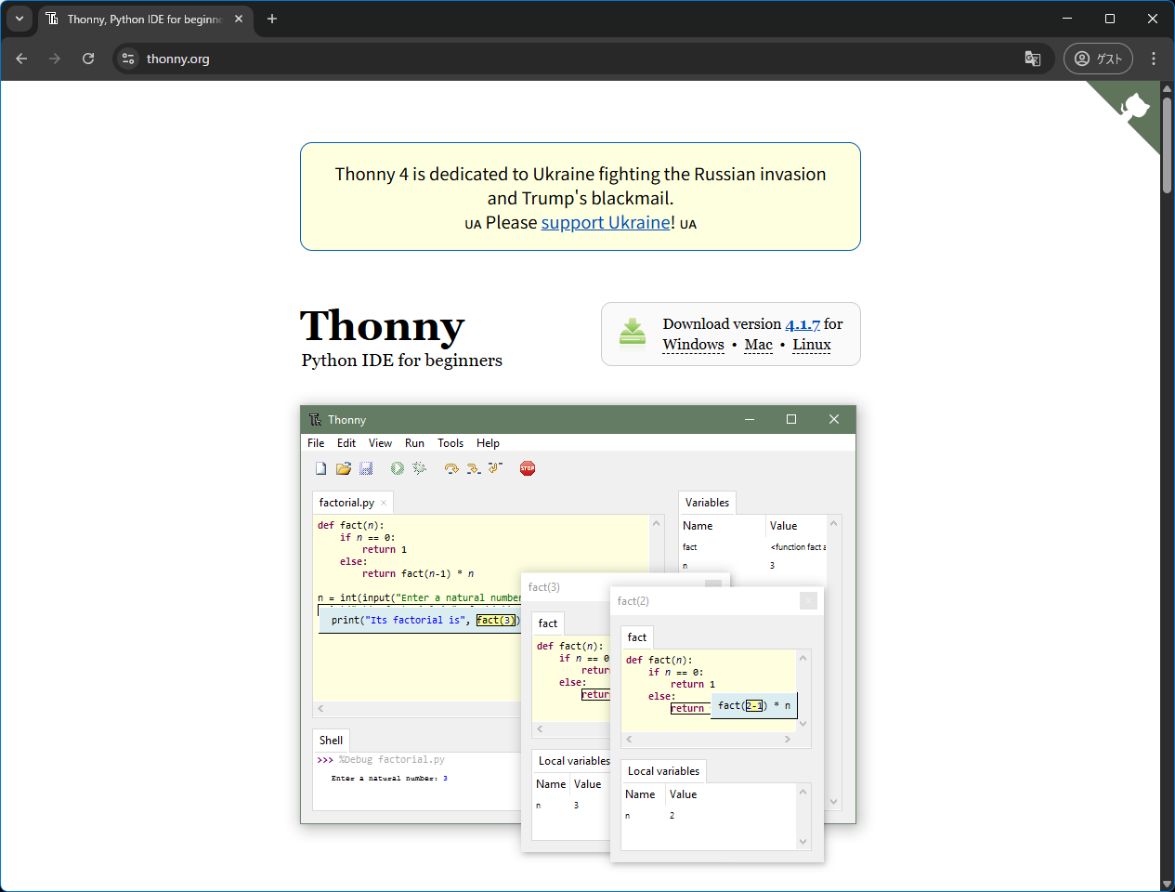The image size is (1175, 892).
Task: Minimize the pictured Thonny window
Action: point(749,419)
